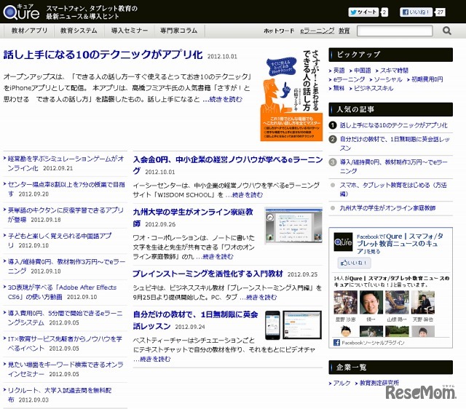Image resolution: width=466 pixels, height=409 pixels.
Task: Open popular article 自分だけの教材で、1日無制限に英会話レッスン
Action: coord(395,143)
